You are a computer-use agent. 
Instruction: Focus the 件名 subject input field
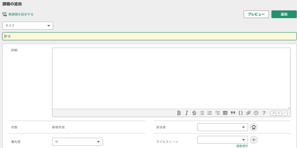[x=149, y=36]
